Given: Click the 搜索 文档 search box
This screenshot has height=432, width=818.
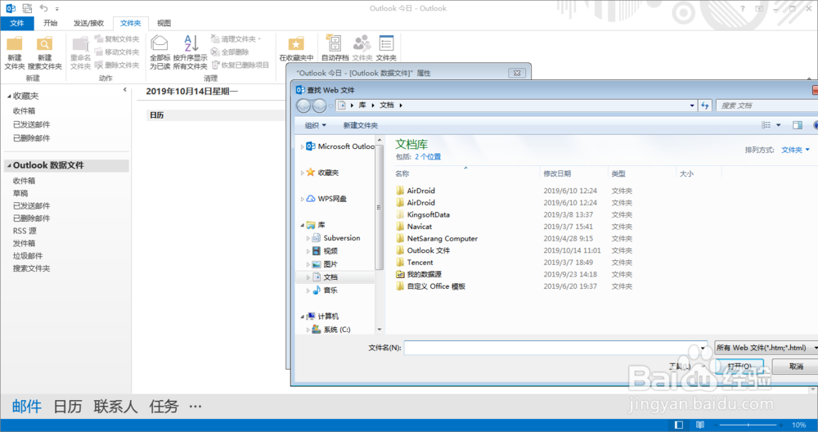Looking at the screenshot, I should pos(767,106).
